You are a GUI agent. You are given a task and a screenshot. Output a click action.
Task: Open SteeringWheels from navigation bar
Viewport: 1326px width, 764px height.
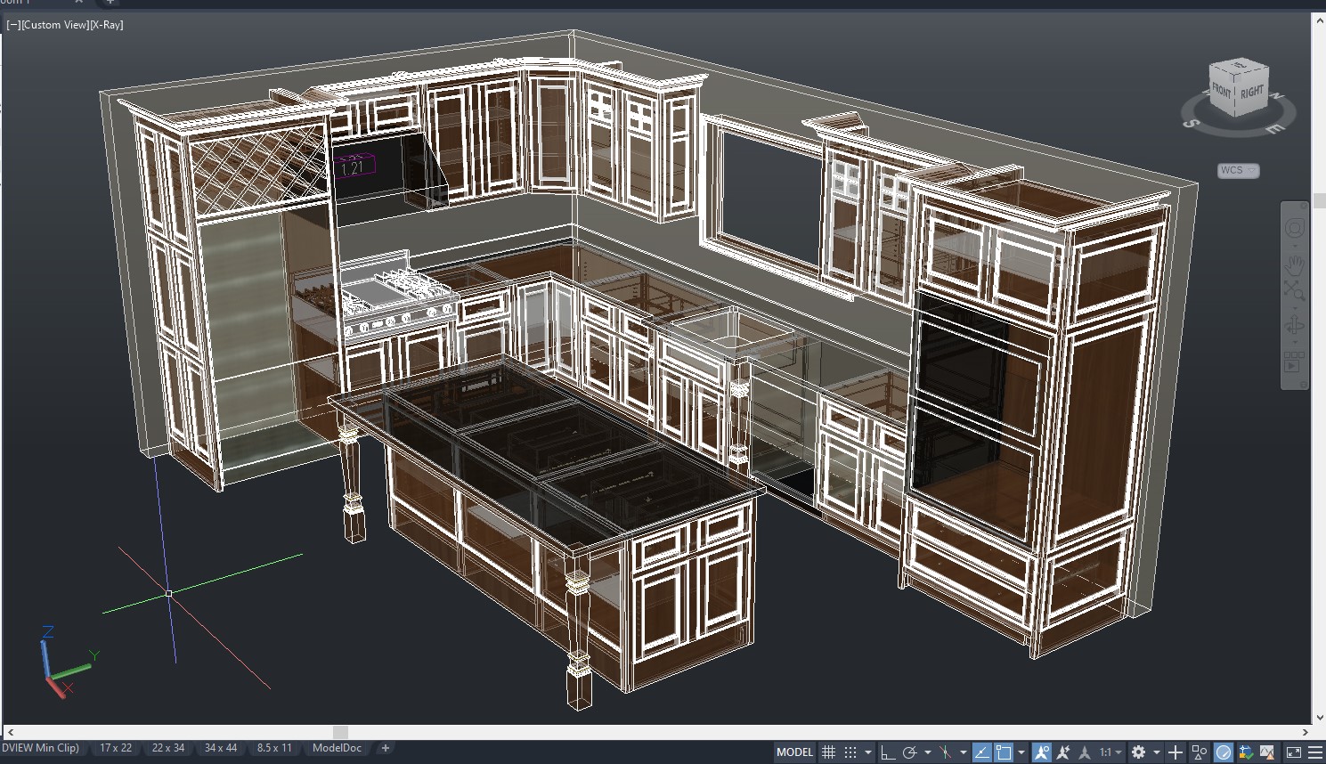tap(1295, 227)
